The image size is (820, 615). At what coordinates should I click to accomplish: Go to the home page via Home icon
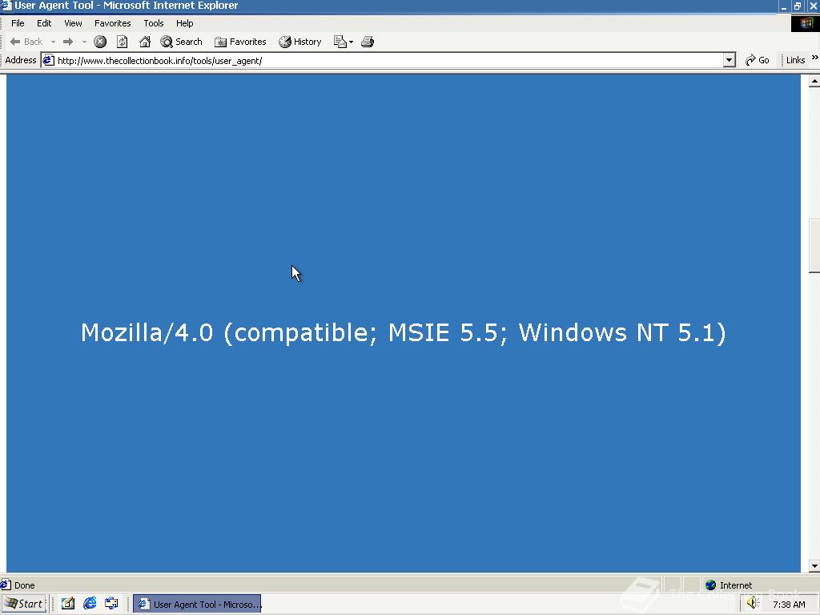[x=145, y=42]
